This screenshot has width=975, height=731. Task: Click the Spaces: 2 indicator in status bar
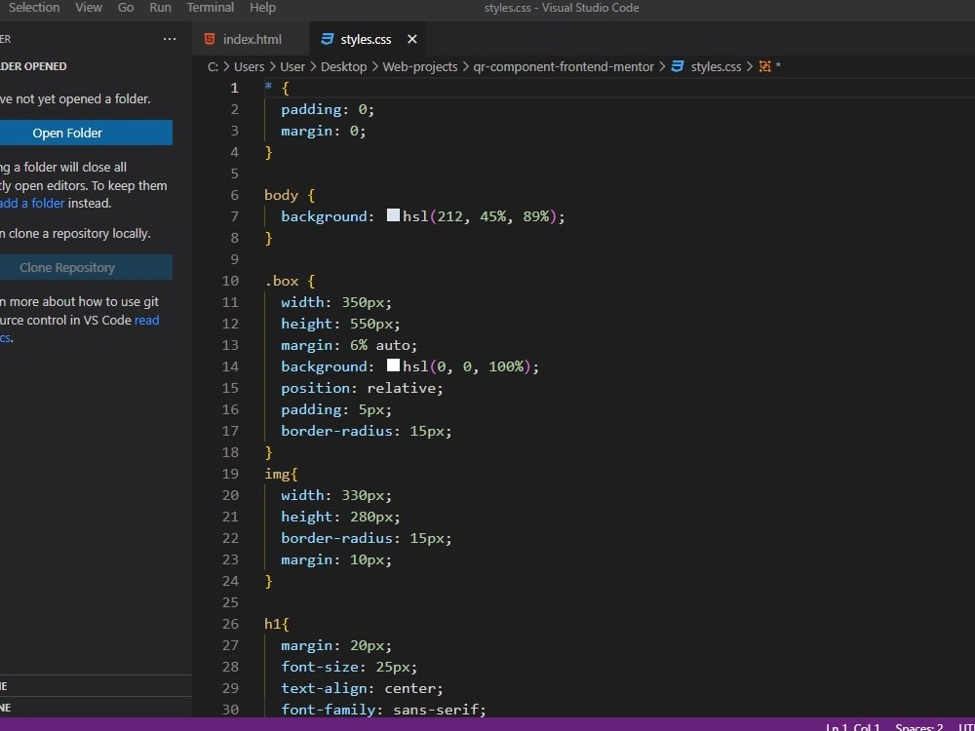point(917,727)
